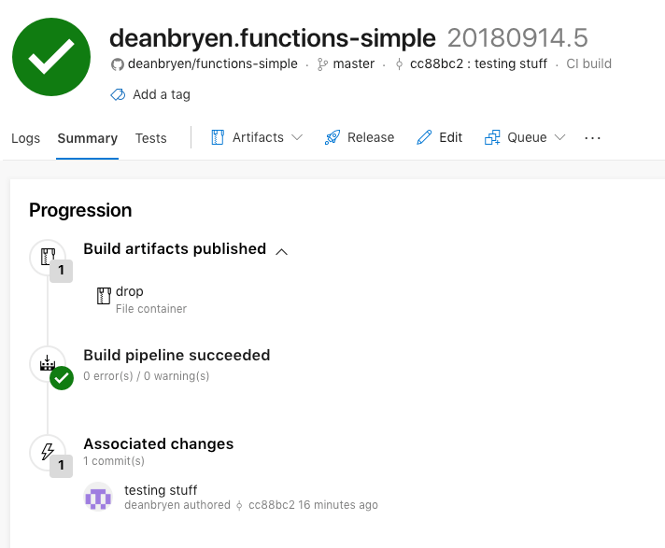Open the Artifacts dropdown chevron
This screenshot has width=665, height=548.
[x=297, y=137]
